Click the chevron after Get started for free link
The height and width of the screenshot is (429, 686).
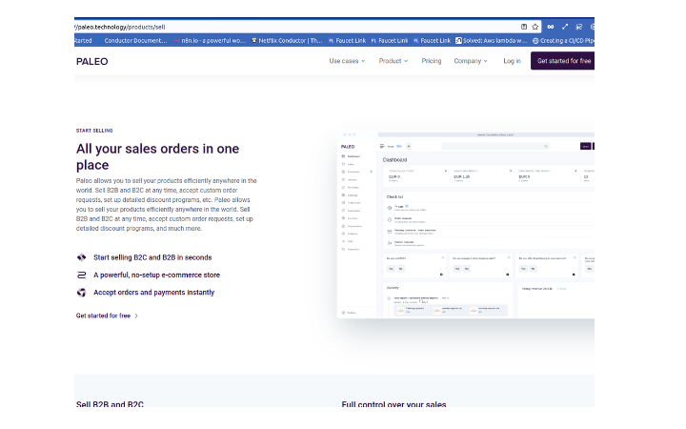(x=136, y=316)
